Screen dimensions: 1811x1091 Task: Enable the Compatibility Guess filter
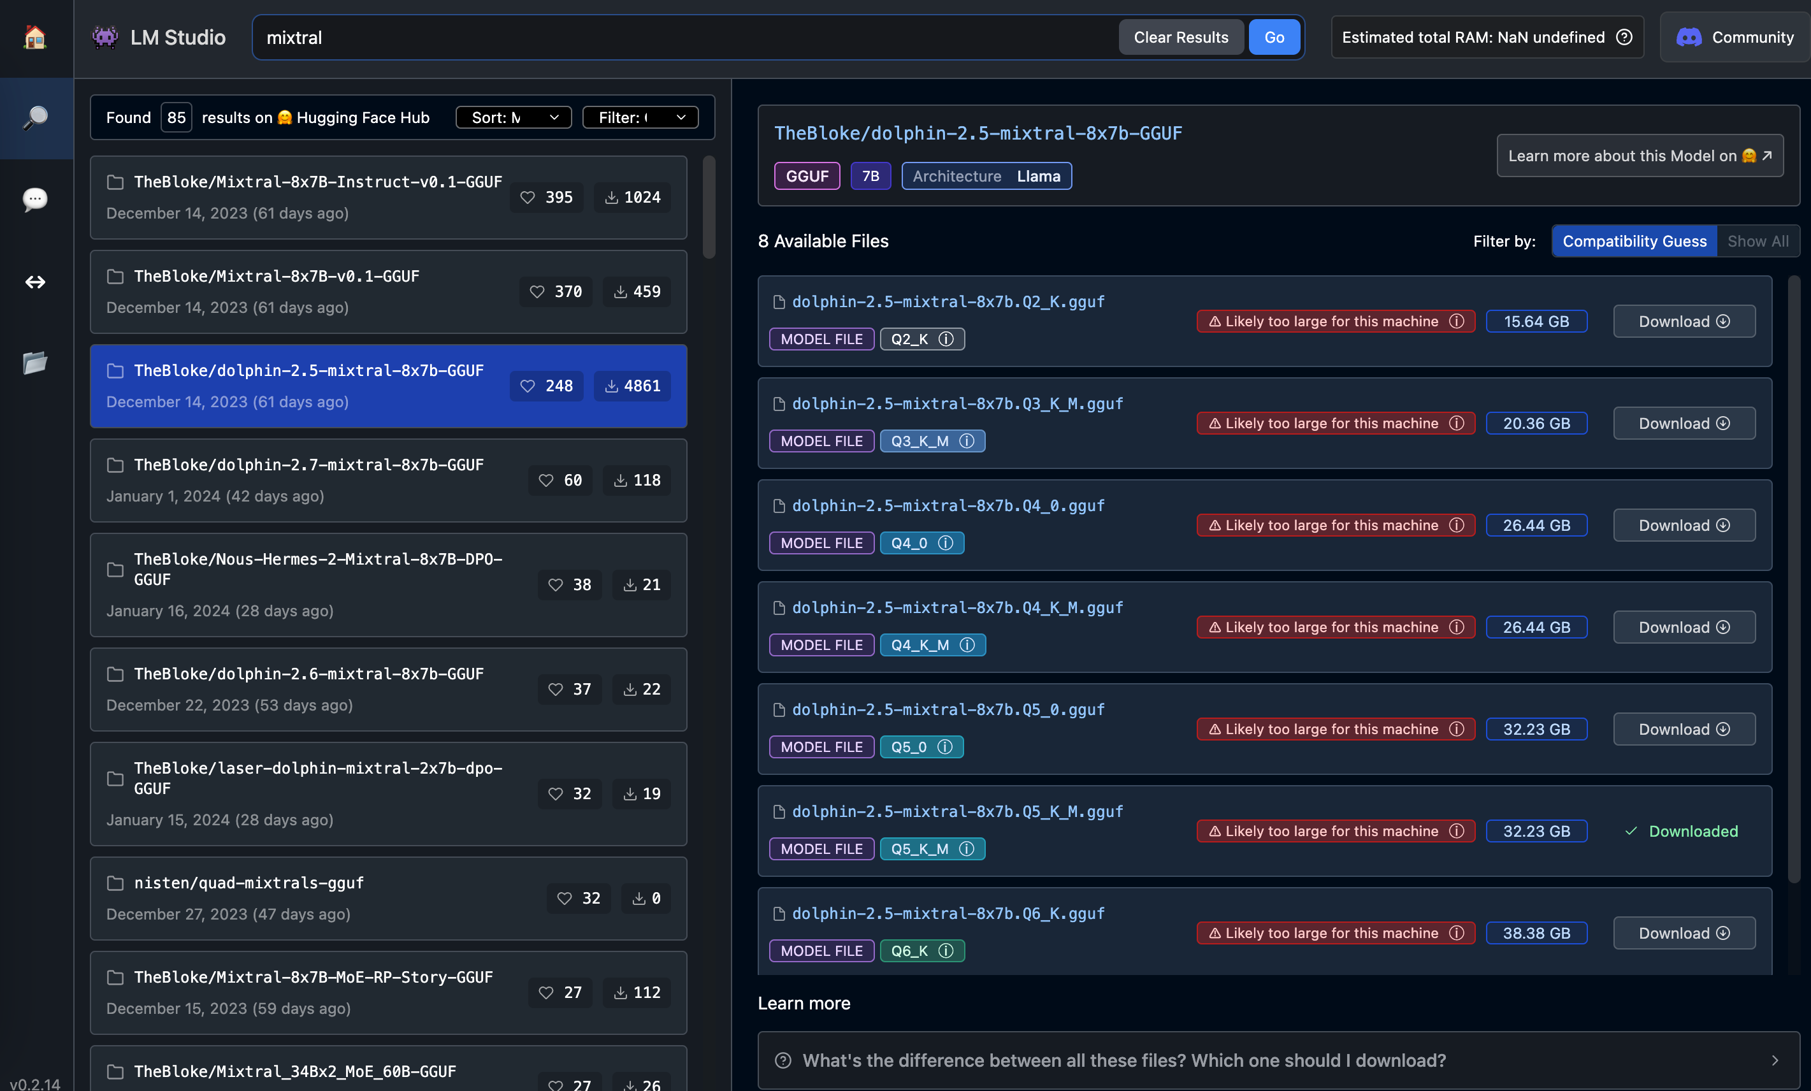coord(1634,240)
